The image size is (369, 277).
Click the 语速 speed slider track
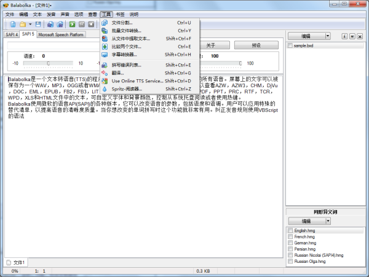pos(47,63)
